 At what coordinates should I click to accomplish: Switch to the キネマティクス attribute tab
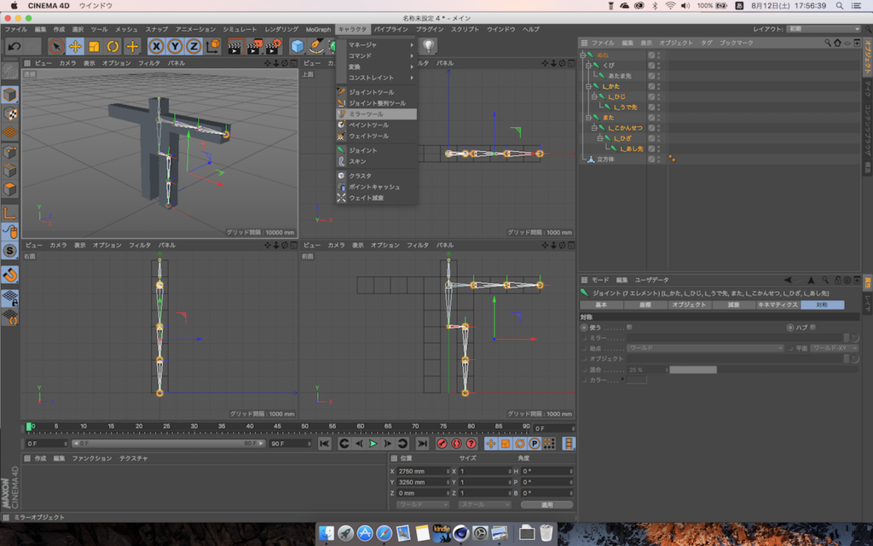[x=778, y=305]
